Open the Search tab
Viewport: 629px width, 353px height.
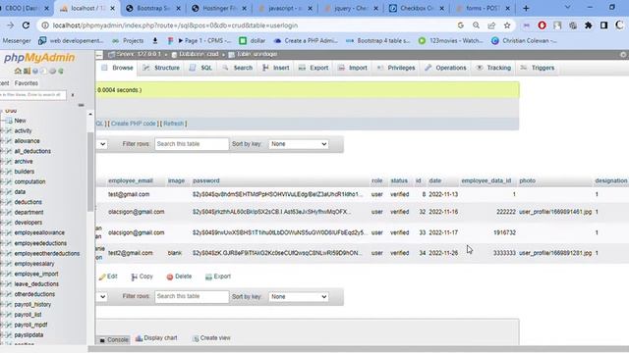tap(237, 68)
